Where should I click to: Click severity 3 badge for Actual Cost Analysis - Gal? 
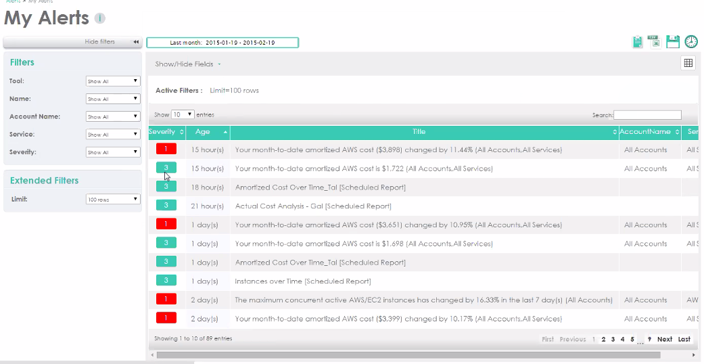166,206
